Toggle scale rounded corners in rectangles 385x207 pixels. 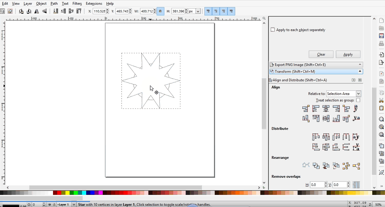pos(216,11)
